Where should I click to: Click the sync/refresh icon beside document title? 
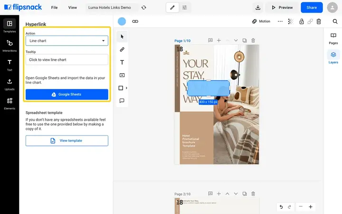point(144,8)
